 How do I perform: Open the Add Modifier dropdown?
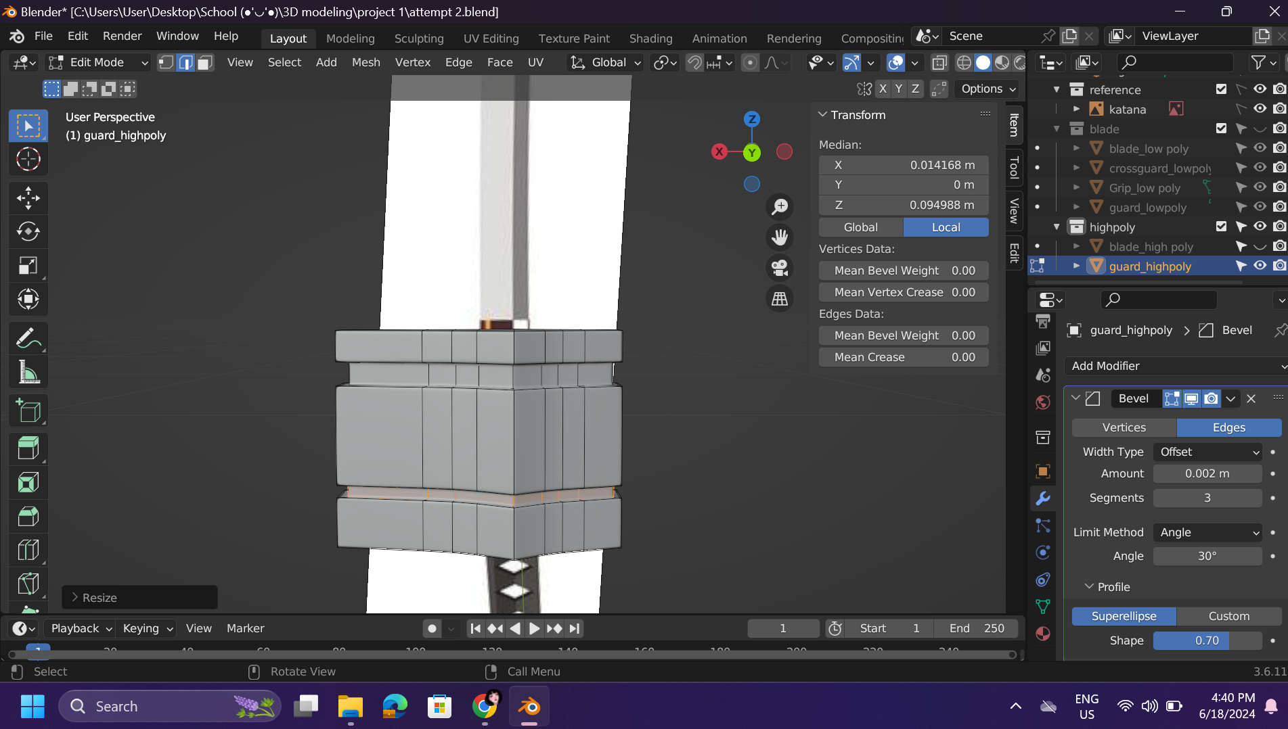point(1176,366)
